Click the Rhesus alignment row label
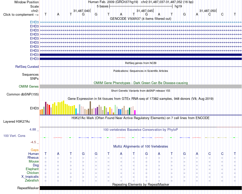This screenshot has height=194, width=242. click(33, 157)
